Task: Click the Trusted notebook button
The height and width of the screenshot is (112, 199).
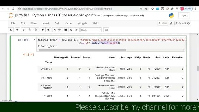Action: coord(163,23)
